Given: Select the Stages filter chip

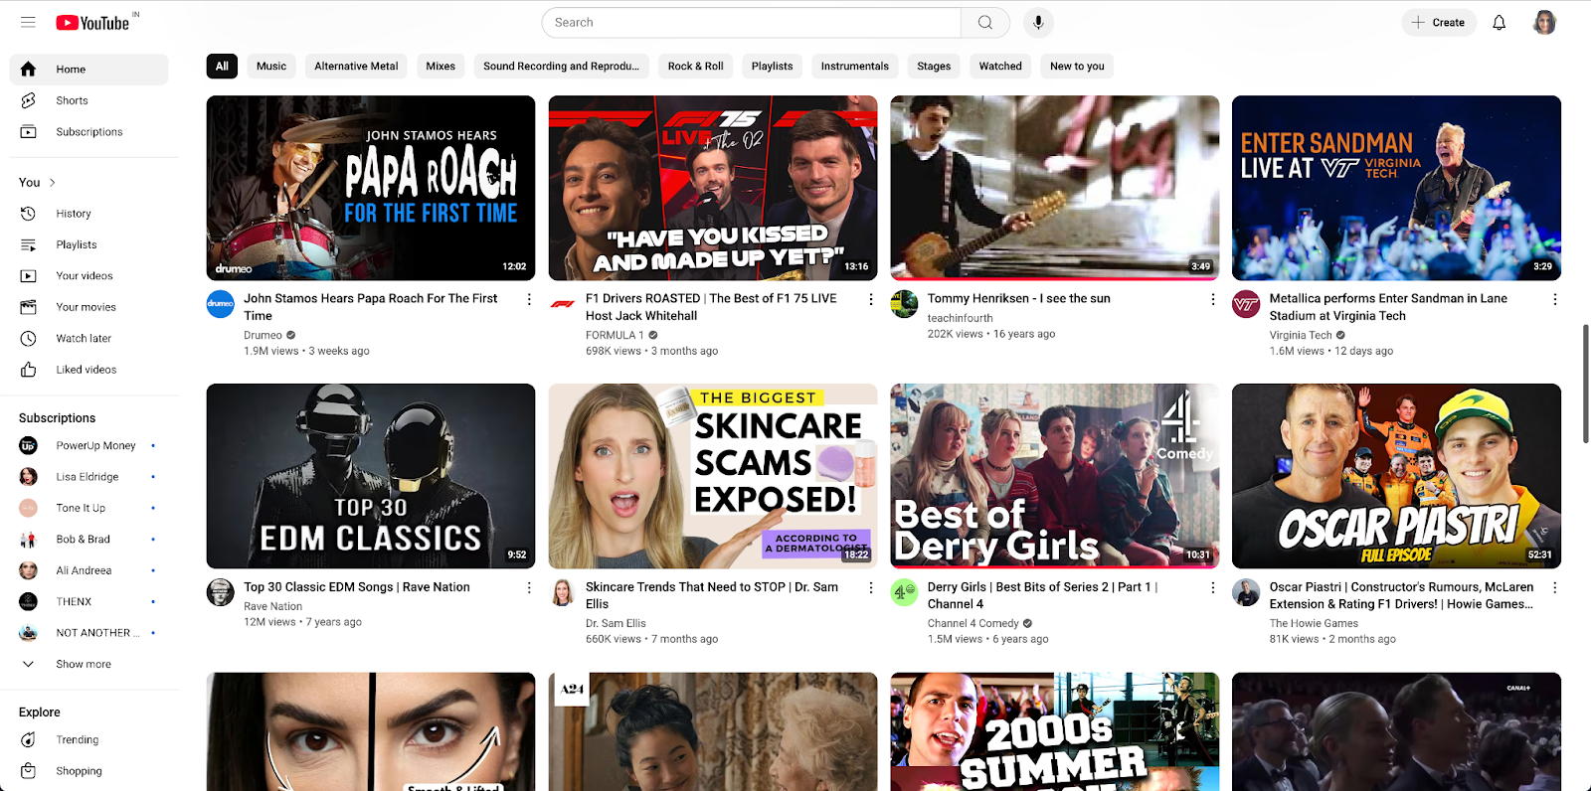Looking at the screenshot, I should coord(934,67).
